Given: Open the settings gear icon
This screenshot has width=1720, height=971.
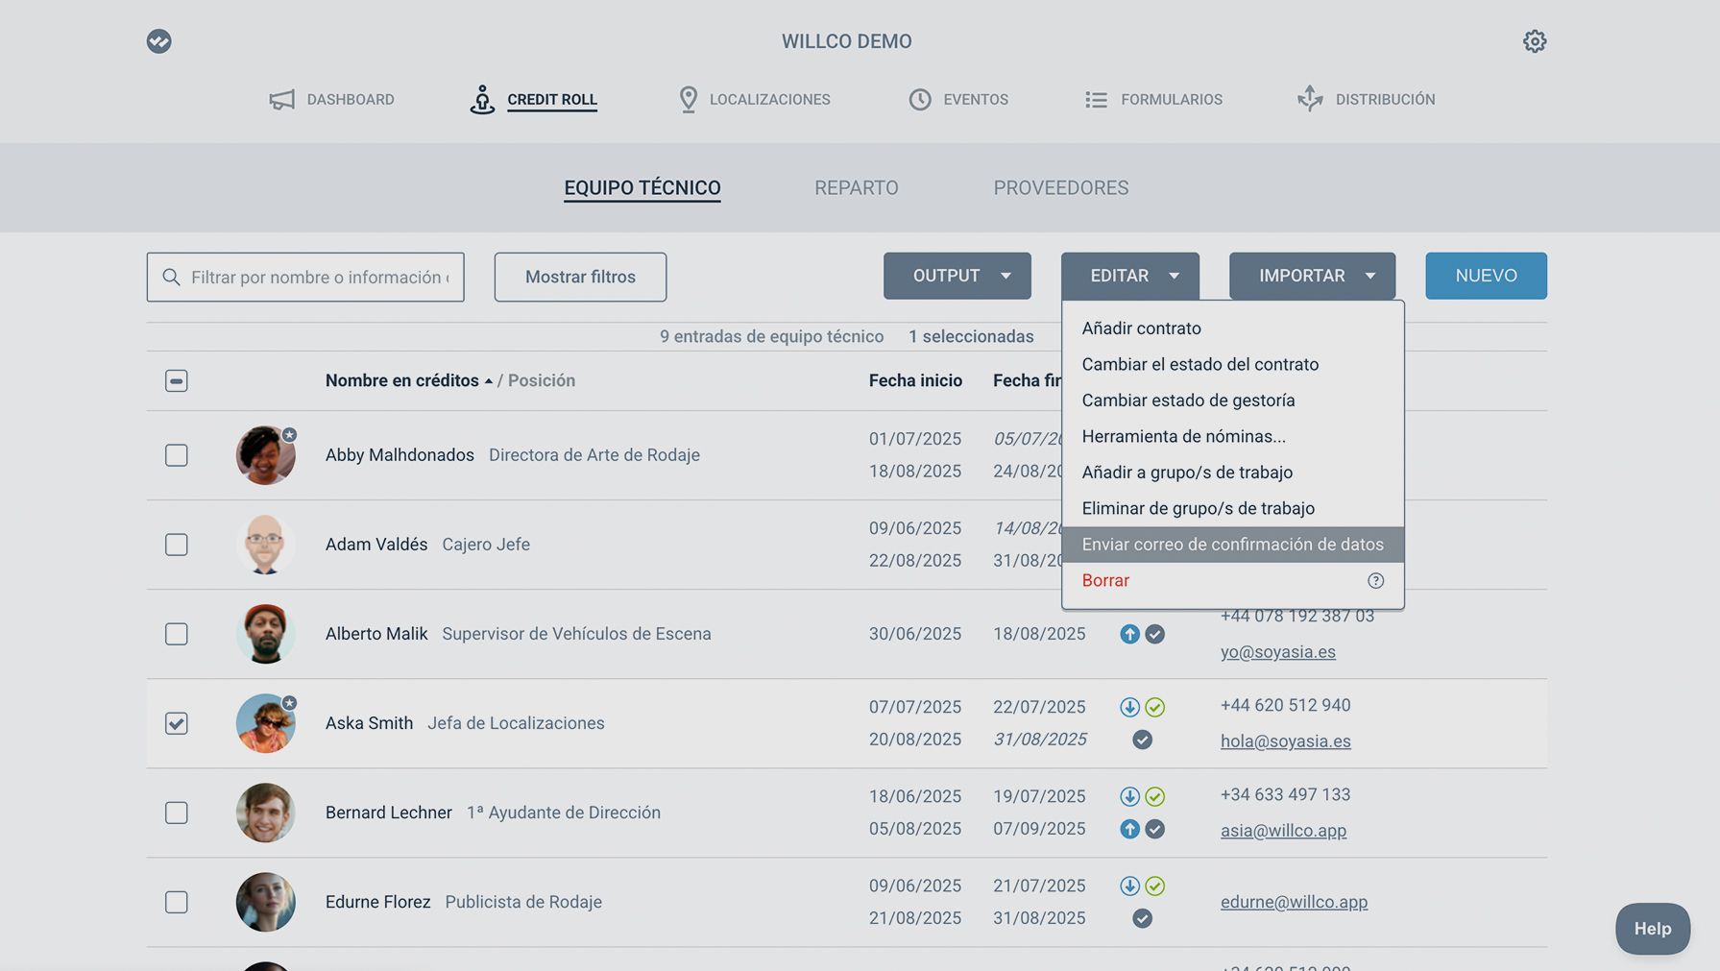Looking at the screenshot, I should click(x=1534, y=41).
